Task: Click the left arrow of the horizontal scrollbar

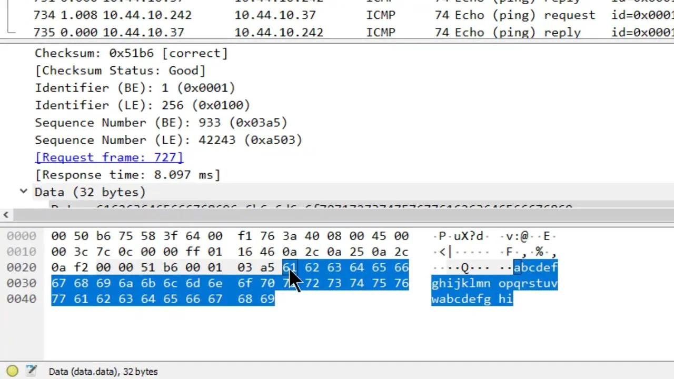Action: (6, 215)
